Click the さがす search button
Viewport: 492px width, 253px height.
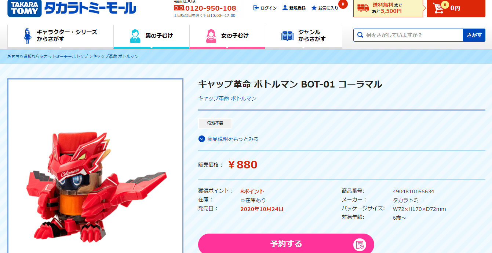474,35
